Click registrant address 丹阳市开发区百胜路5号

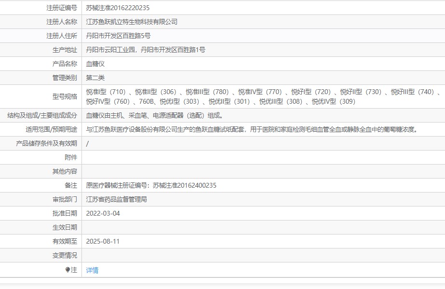pos(118,36)
